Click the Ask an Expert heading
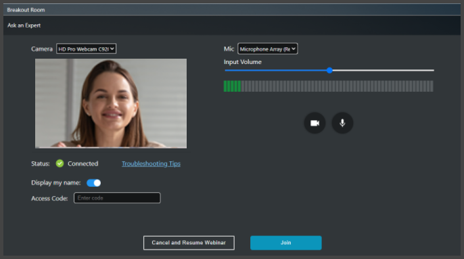Image resolution: width=464 pixels, height=259 pixels. point(24,26)
